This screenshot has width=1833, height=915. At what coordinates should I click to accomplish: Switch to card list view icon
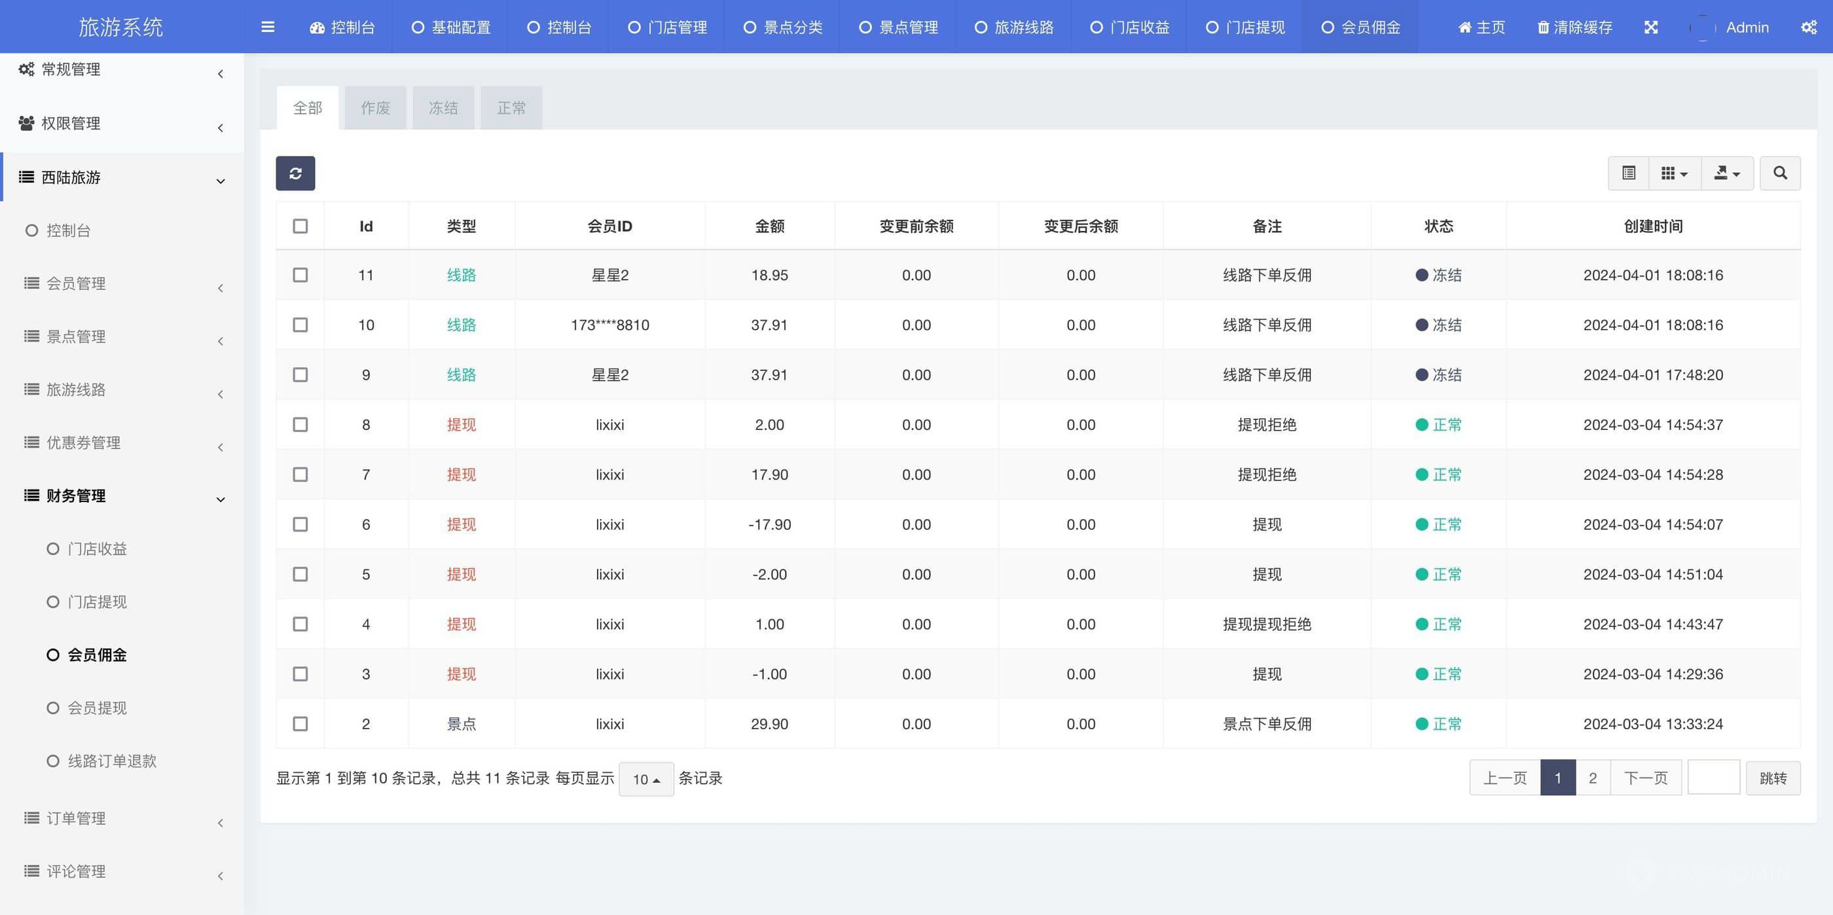[x=1628, y=173]
